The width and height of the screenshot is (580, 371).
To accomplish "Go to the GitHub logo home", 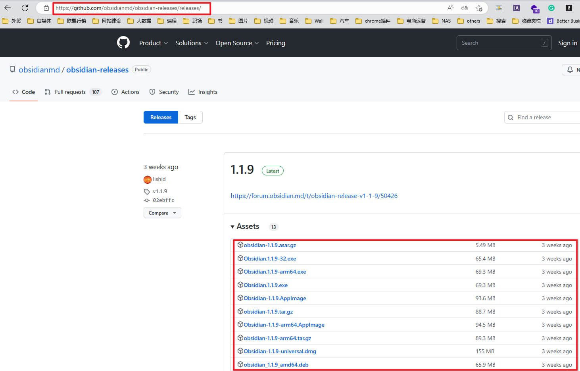I will tap(123, 43).
